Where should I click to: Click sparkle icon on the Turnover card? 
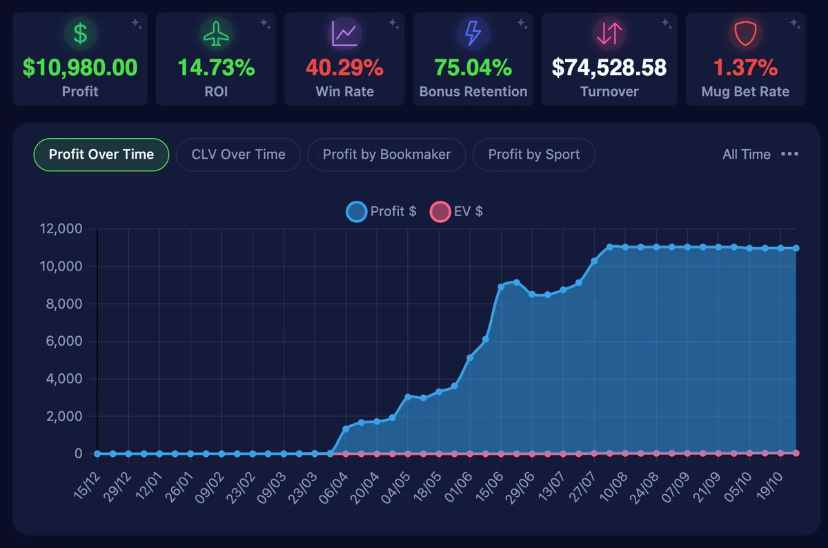point(666,24)
